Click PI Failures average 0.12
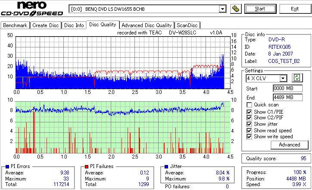 [144, 173]
